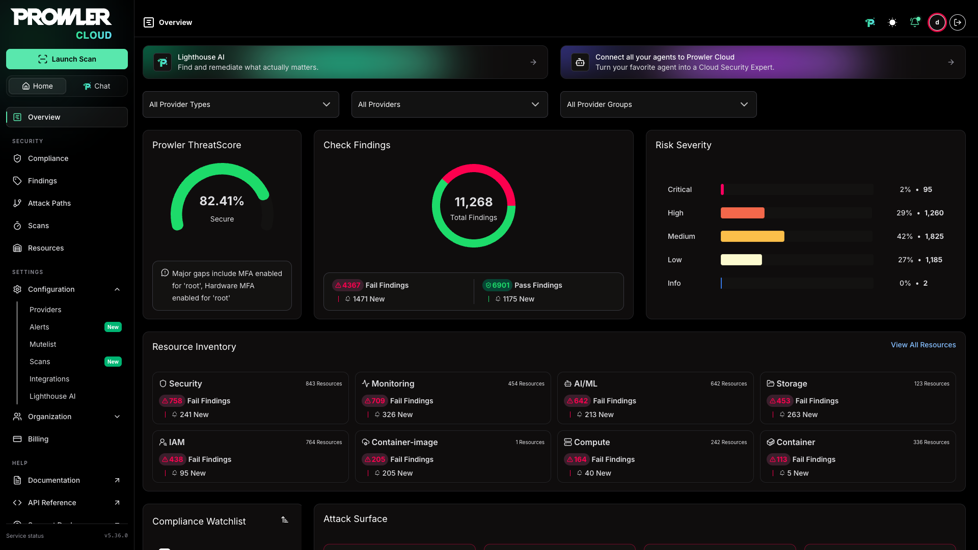978x550 pixels.
Task: Click the High severity orange bar
Action: click(x=742, y=213)
